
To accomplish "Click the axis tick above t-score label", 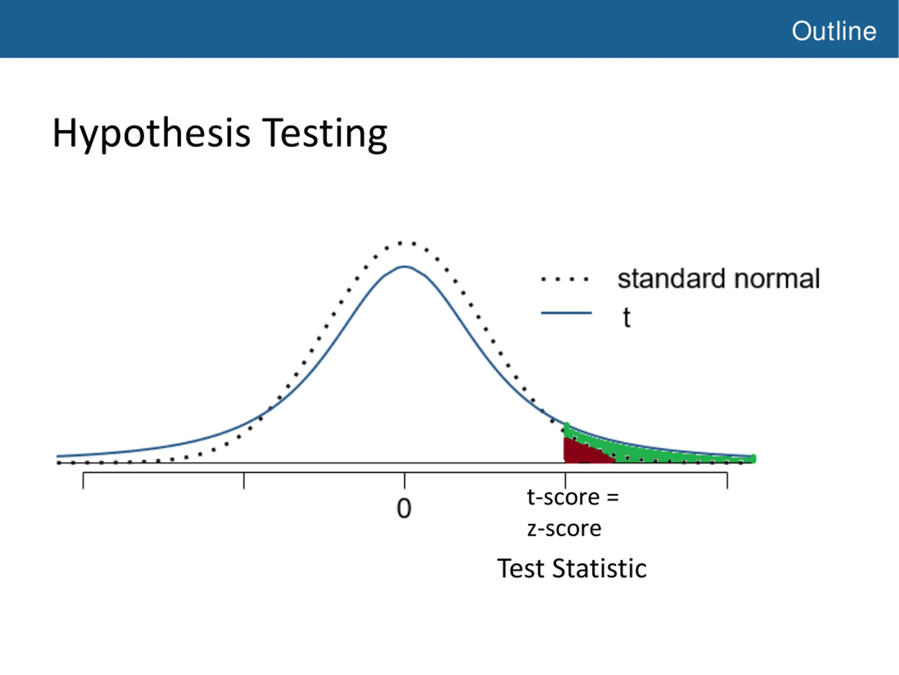I will 565,480.
